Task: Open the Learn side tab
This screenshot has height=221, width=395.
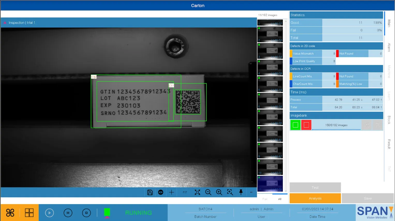Action: (389, 96)
